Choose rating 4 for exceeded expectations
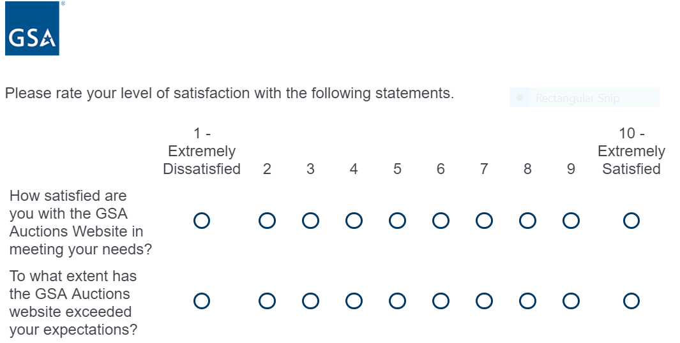Image resolution: width=680 pixels, height=343 pixels. point(354,301)
